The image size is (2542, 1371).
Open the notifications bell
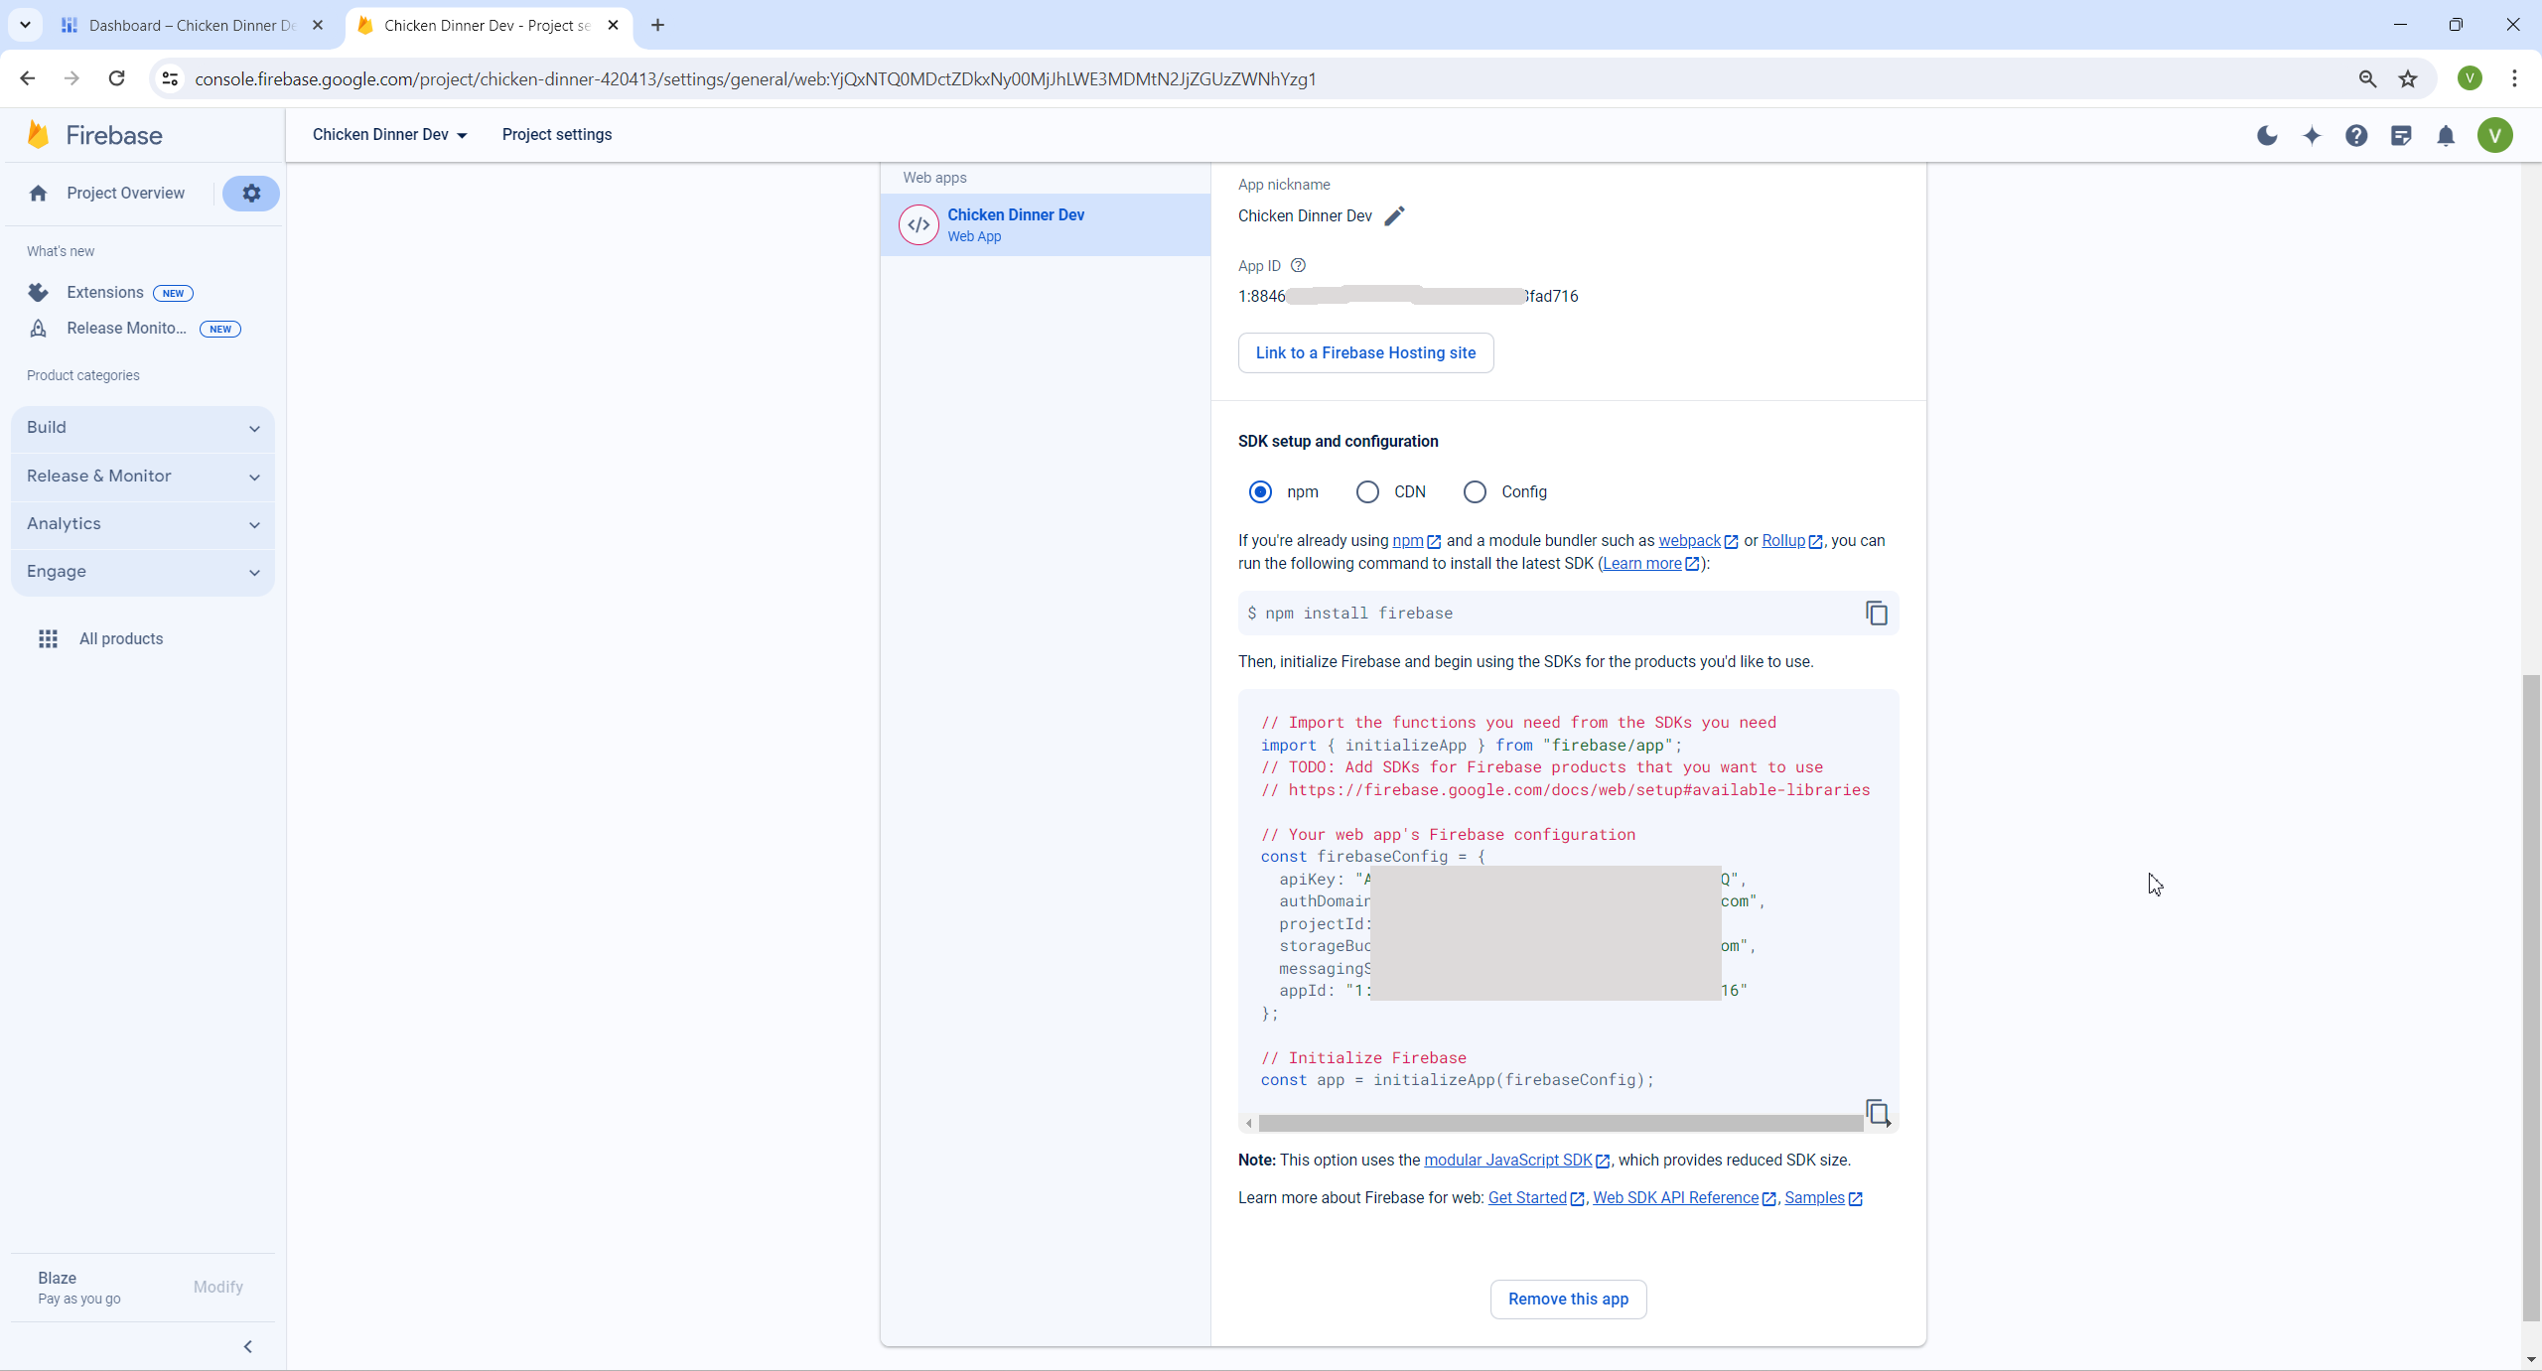2446,136
